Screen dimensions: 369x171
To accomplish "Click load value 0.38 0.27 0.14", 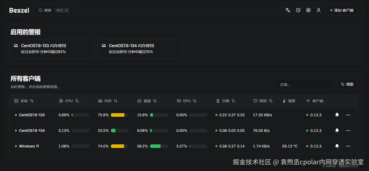I will point(232,146).
